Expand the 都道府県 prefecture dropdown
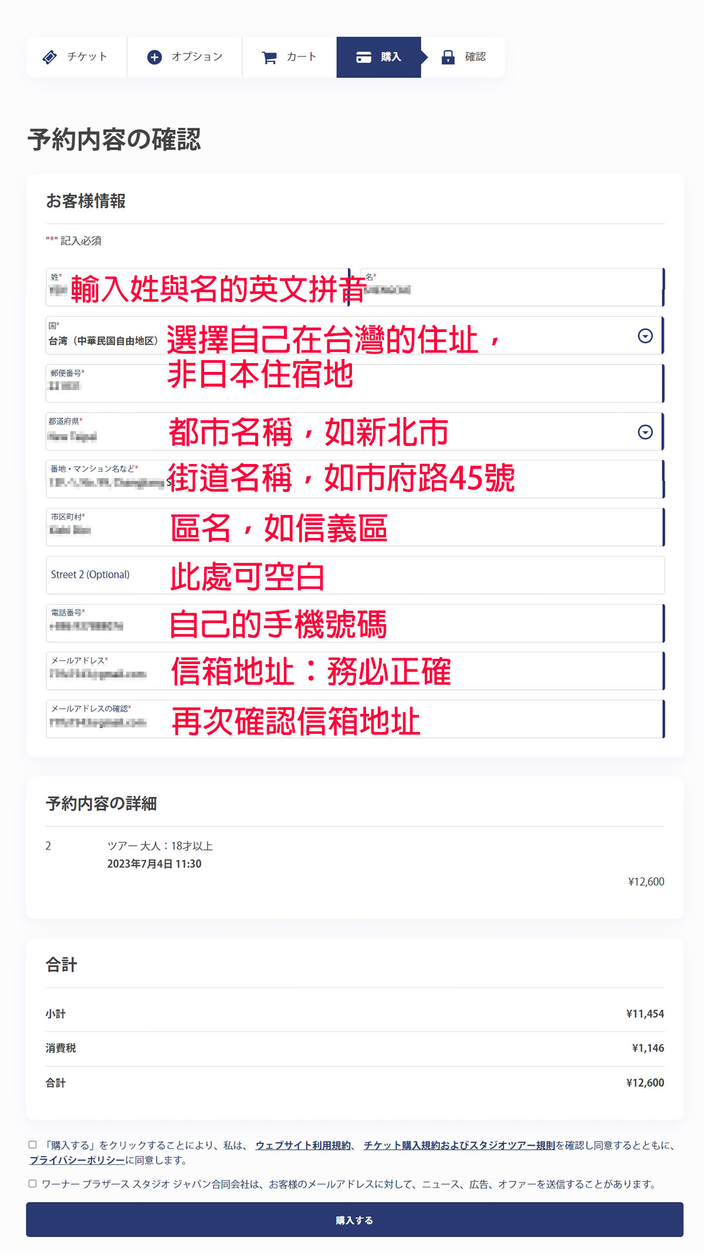 point(645,432)
